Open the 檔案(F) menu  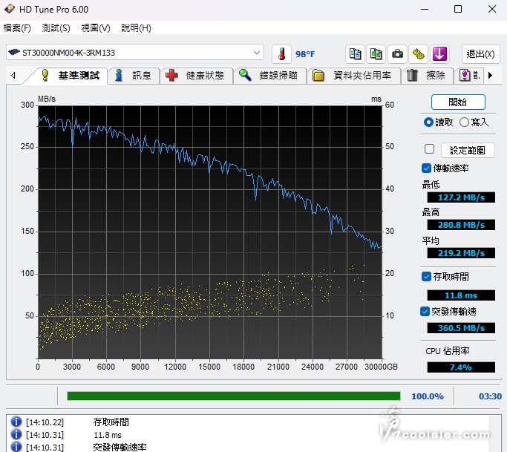click(x=17, y=28)
